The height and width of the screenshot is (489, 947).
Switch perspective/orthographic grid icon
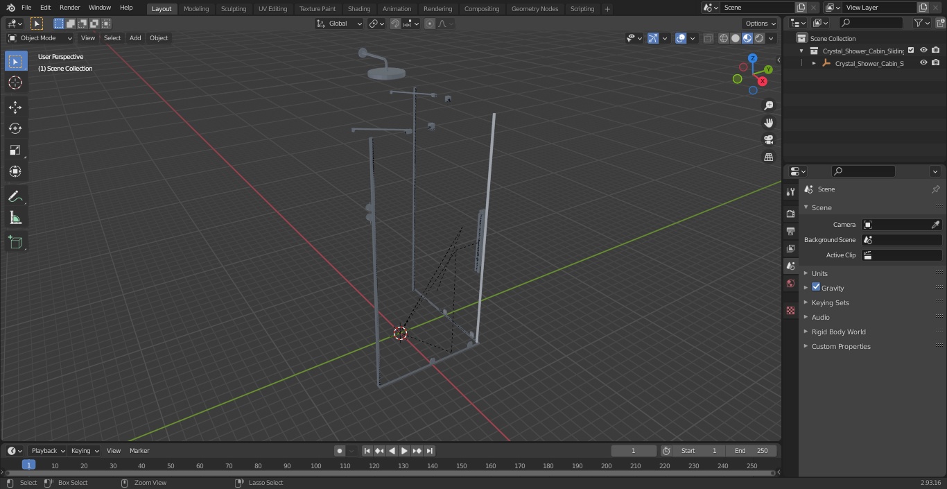click(768, 157)
